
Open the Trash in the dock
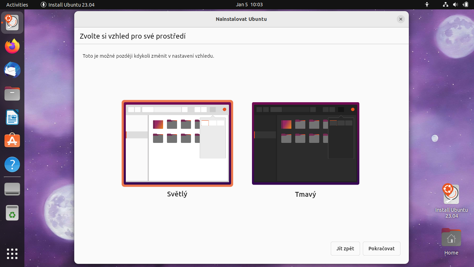point(12,213)
